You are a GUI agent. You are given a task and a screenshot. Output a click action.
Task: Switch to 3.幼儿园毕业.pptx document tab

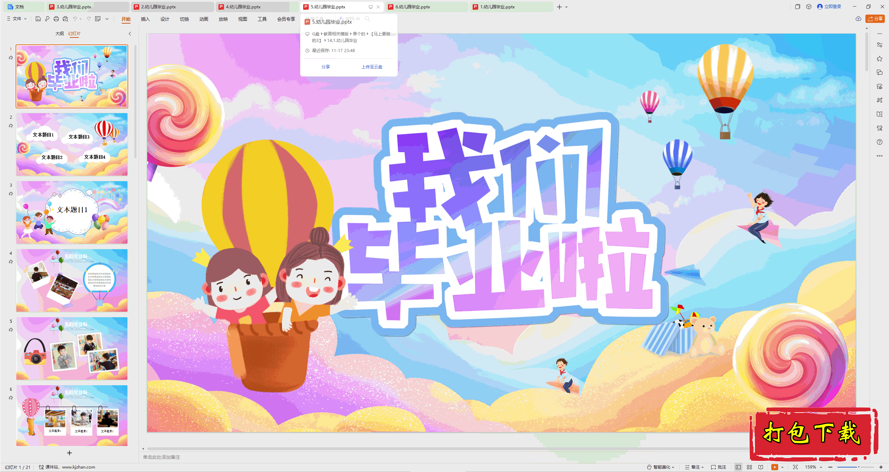[88, 7]
